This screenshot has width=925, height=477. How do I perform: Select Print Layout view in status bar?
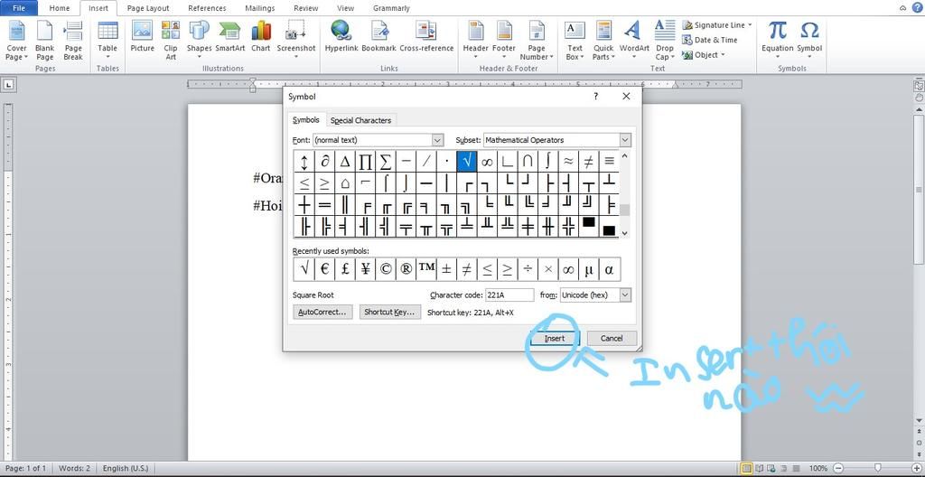coord(747,468)
